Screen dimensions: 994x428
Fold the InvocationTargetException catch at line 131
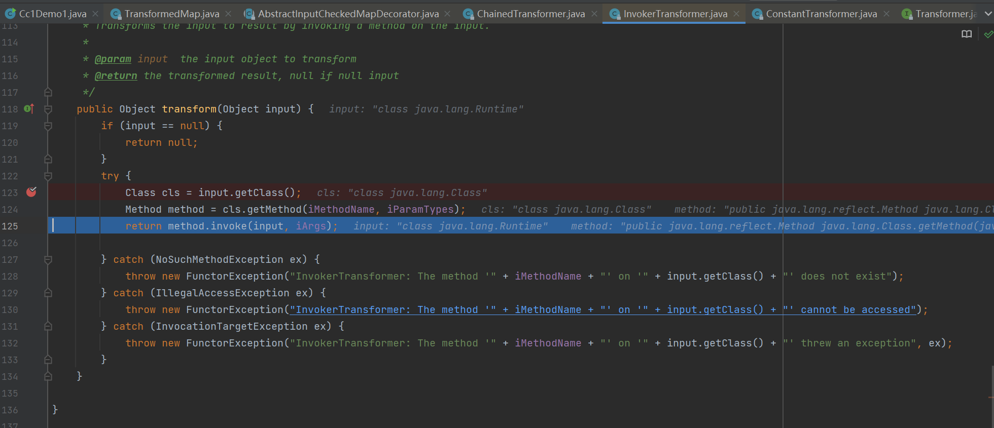(48, 326)
